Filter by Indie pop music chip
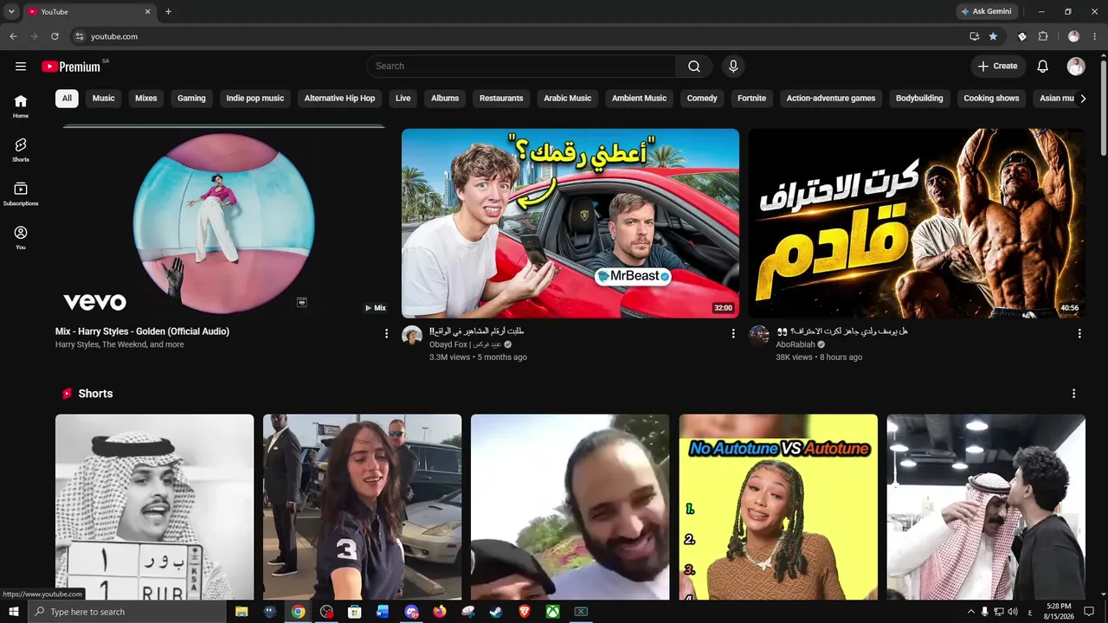 point(255,99)
